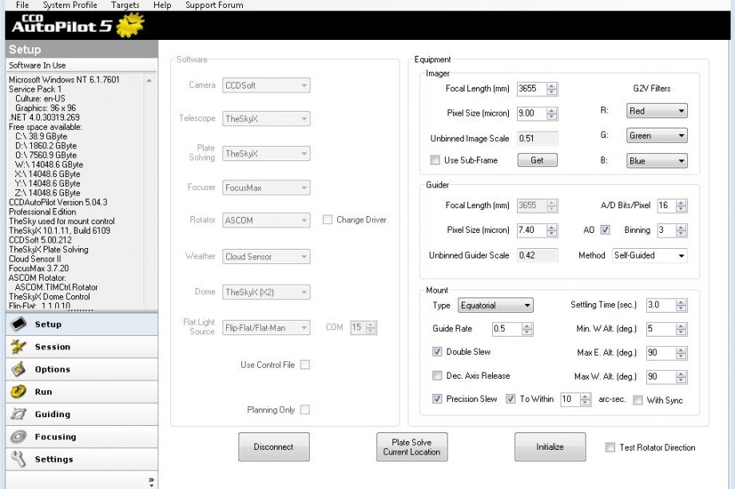Click the 'FocusMax 3.7.20' text line
The height and width of the screenshot is (489, 735).
tap(39, 268)
